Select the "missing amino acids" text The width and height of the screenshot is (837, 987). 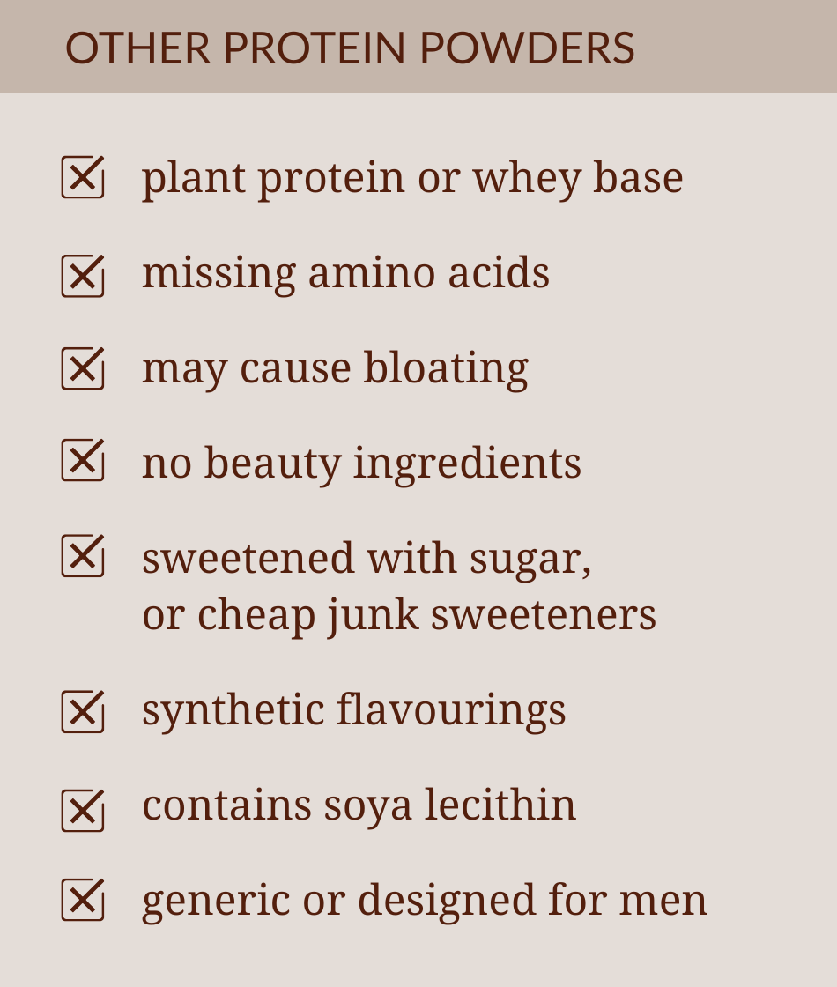tap(345, 273)
